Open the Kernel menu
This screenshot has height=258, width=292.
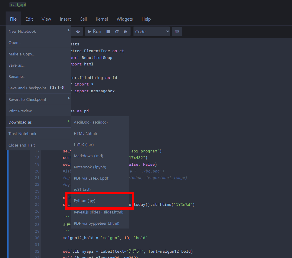point(102,19)
